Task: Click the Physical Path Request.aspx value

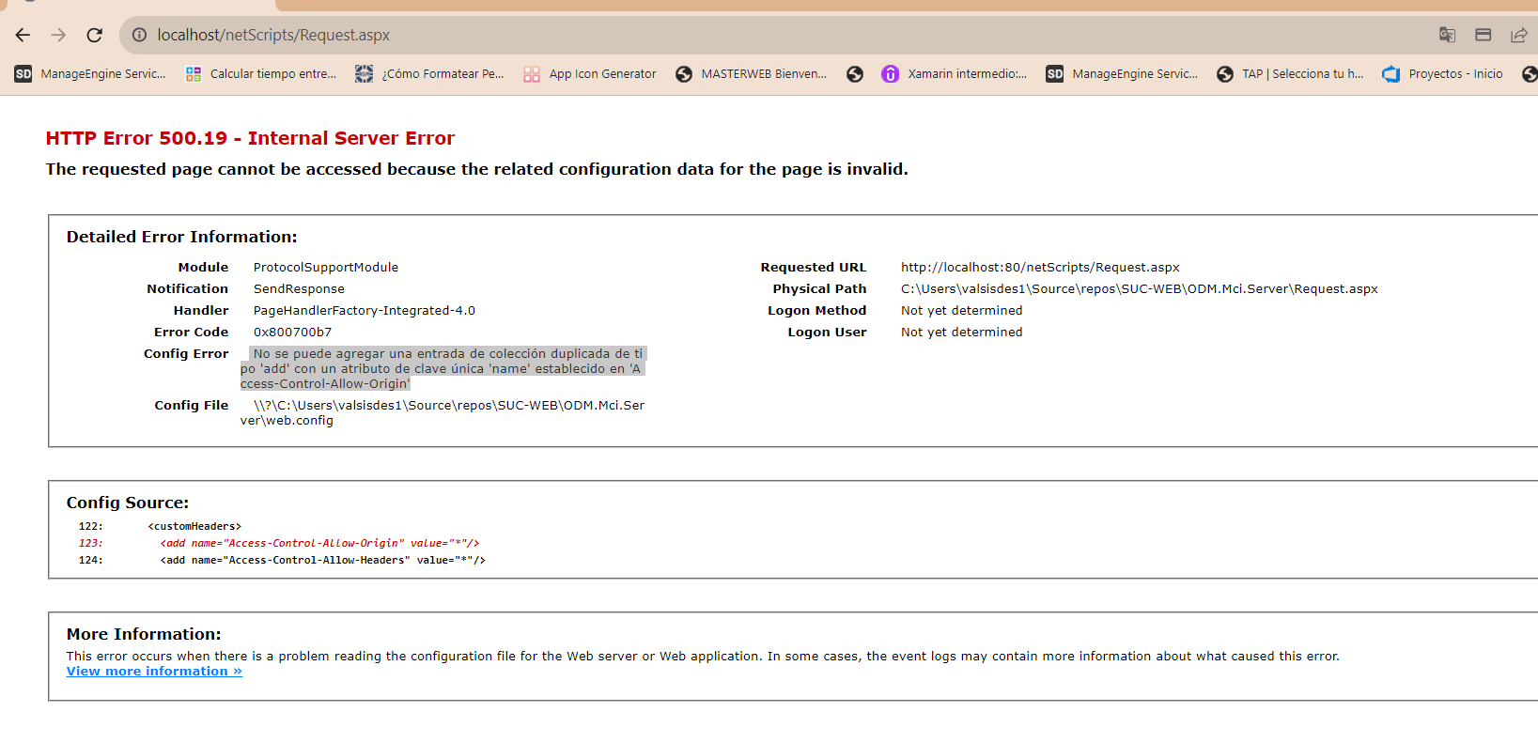Action: tap(1140, 289)
